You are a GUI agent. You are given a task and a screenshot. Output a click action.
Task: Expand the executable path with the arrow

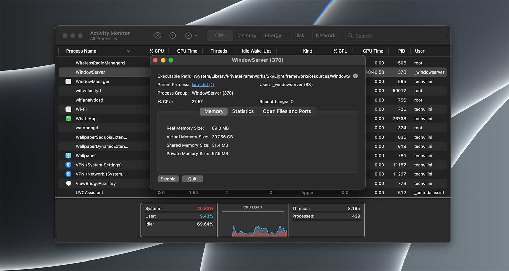click(x=355, y=76)
